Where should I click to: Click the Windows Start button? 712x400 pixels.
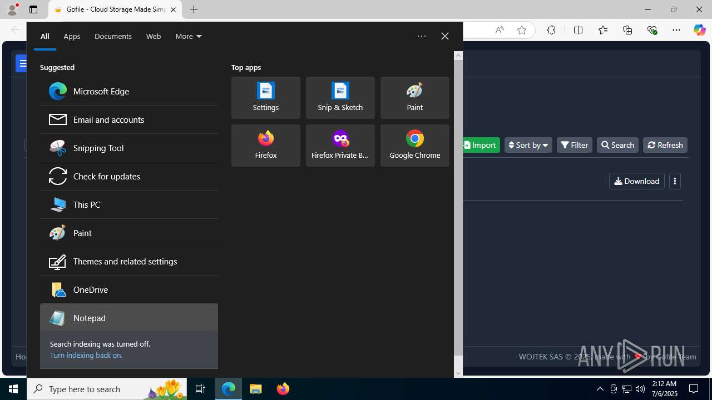[x=13, y=389]
